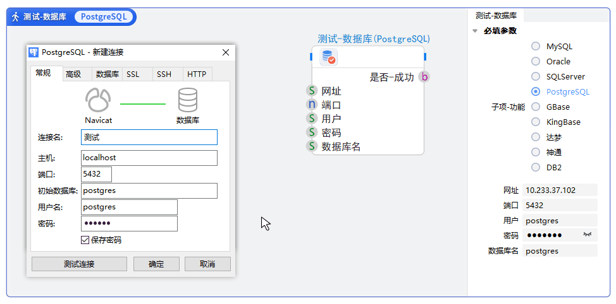616x304 pixels.
Task: Open the 数据库 tab in the dialog
Action: (108, 74)
